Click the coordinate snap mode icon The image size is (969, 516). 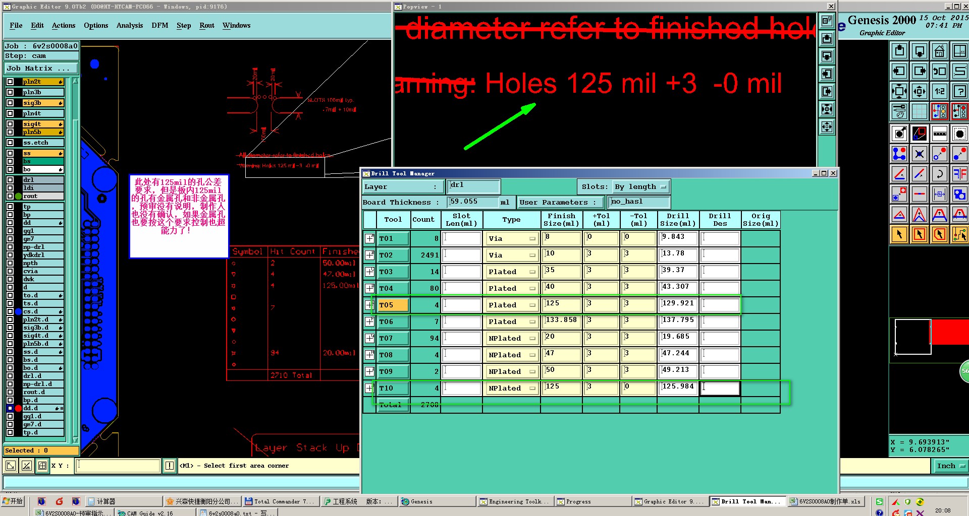(11, 466)
